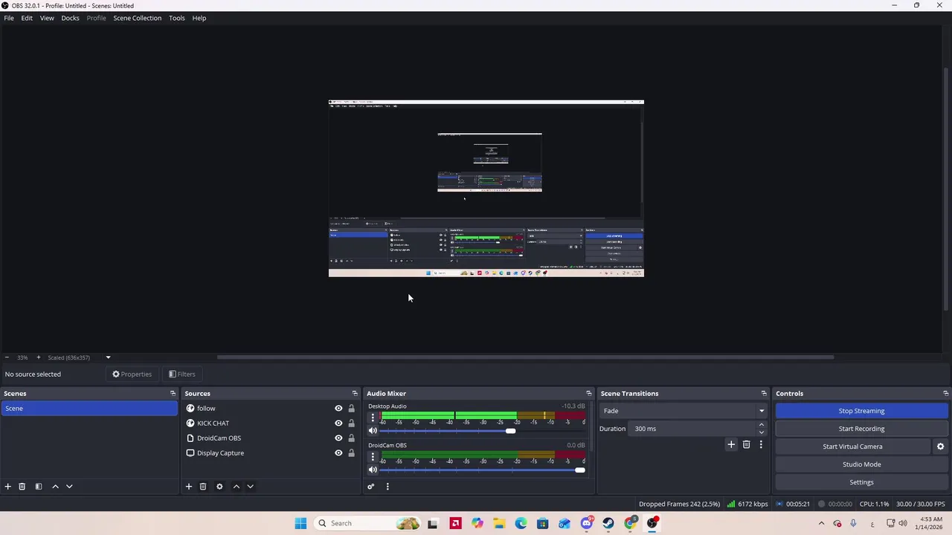This screenshot has height=535, width=952.
Task: Open Audio Mixer menu three-dot icon at bottom
Action: click(x=387, y=487)
